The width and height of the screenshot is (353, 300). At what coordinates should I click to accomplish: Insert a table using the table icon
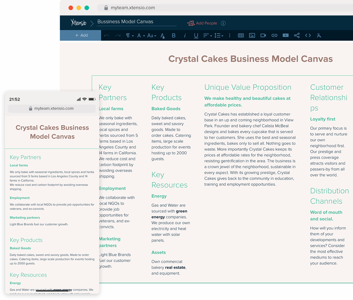pos(241,35)
